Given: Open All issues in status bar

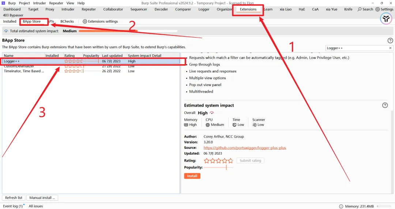Looking at the screenshot, I should pos(36,206).
